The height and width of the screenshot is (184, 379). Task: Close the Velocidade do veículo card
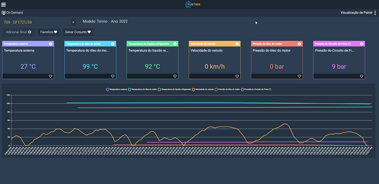tap(237, 44)
